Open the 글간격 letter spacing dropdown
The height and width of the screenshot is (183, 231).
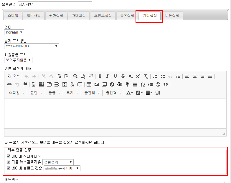92,93
